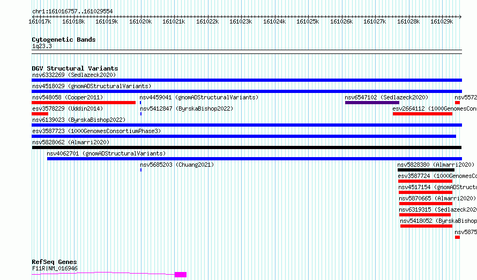The width and height of the screenshot is (477, 280).
Task: Open nsv5870665 (Almarri2020) label
Action: pyautogui.click(x=437, y=198)
